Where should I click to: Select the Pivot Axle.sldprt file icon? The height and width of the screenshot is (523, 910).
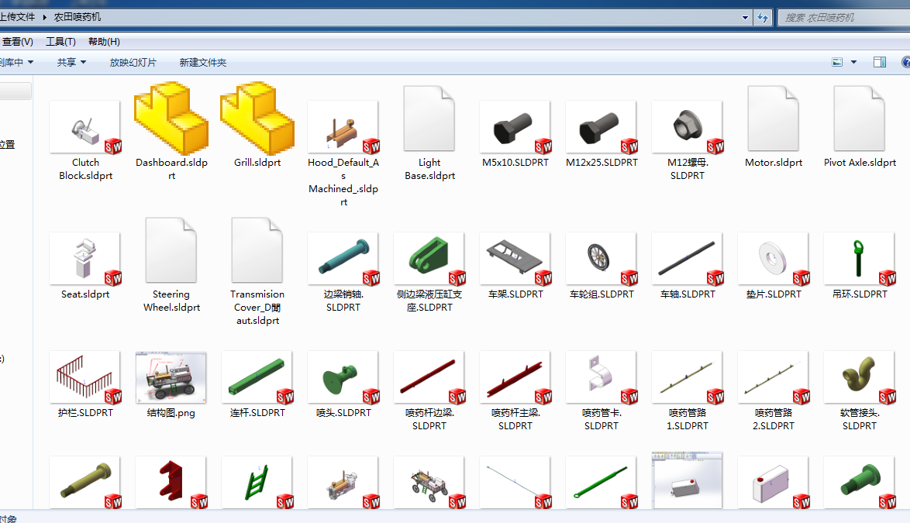coord(860,119)
